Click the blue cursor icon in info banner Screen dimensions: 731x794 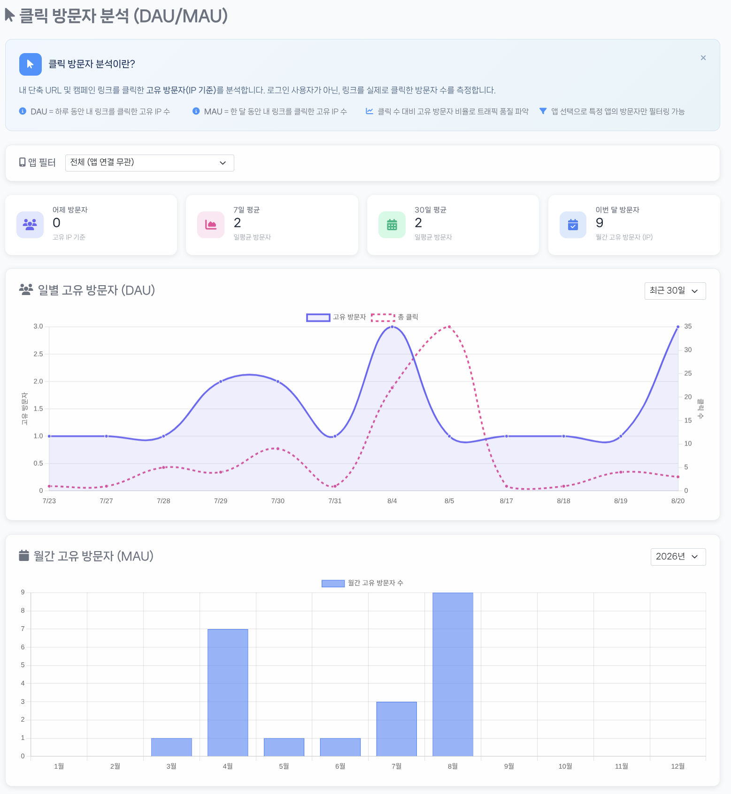[31, 64]
